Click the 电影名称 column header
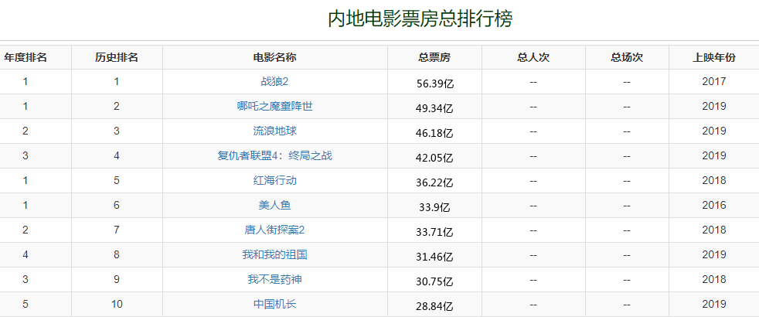The height and width of the screenshot is (317, 759). pyautogui.click(x=274, y=57)
